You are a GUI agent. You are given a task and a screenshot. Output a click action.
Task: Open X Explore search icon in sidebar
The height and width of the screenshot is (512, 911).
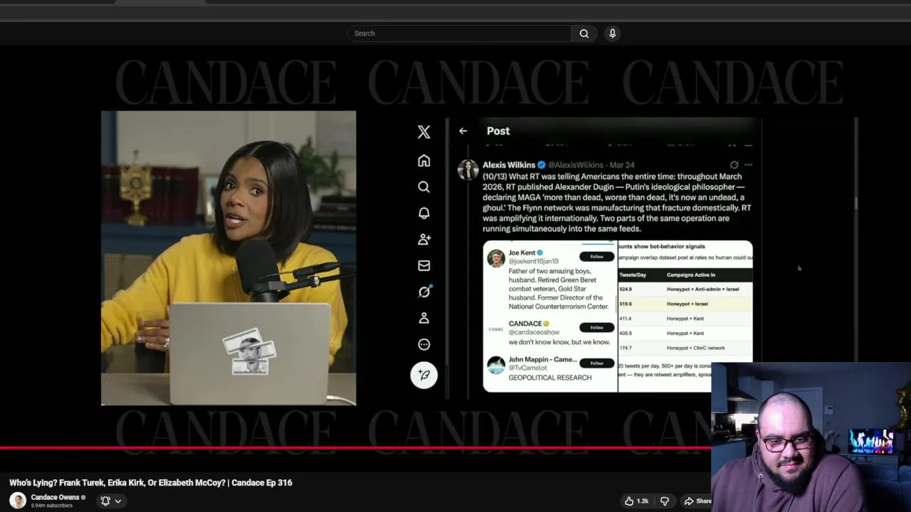click(424, 187)
